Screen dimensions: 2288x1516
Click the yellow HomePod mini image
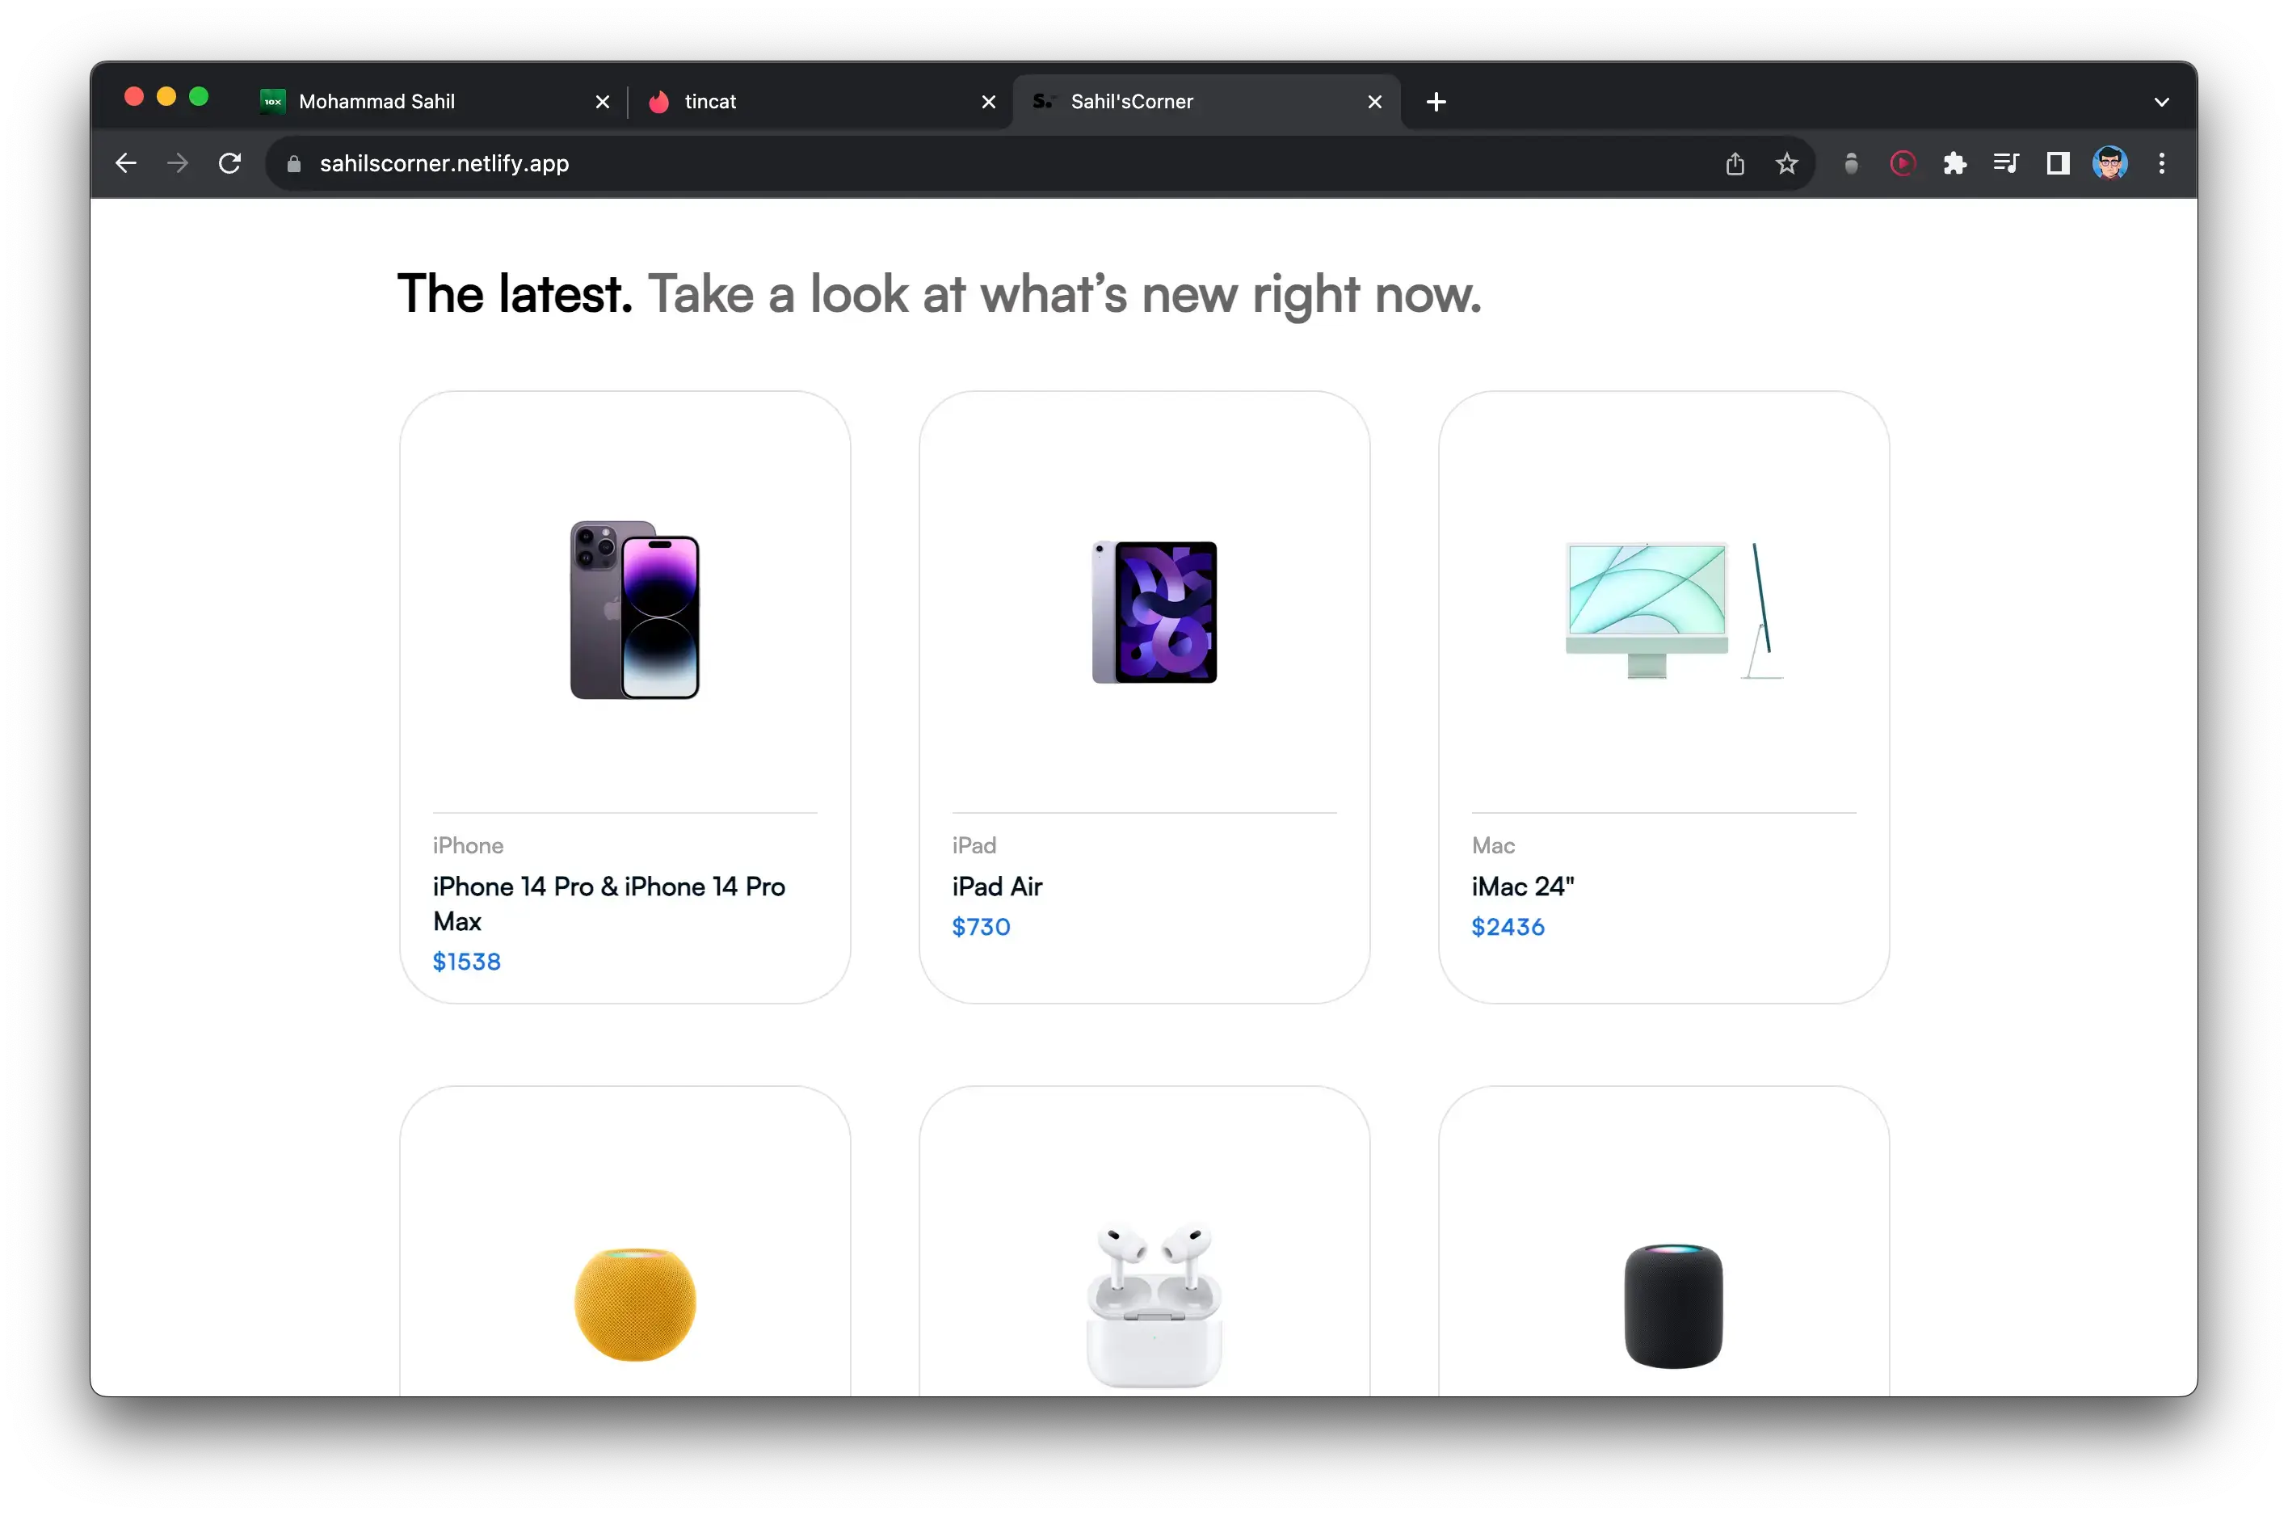click(x=634, y=1303)
